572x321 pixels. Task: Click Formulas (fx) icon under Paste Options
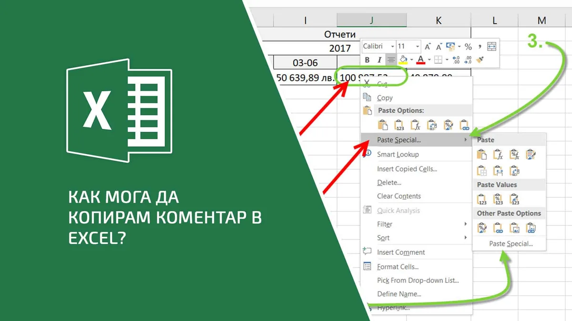tap(415, 125)
